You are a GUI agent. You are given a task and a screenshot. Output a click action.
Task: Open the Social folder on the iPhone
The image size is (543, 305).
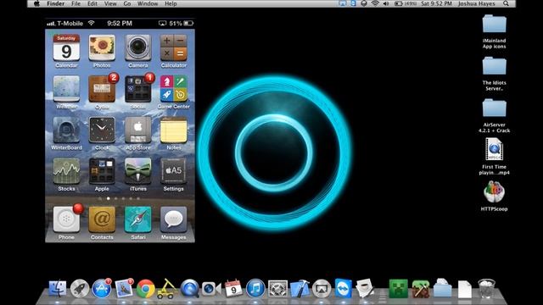pos(137,90)
